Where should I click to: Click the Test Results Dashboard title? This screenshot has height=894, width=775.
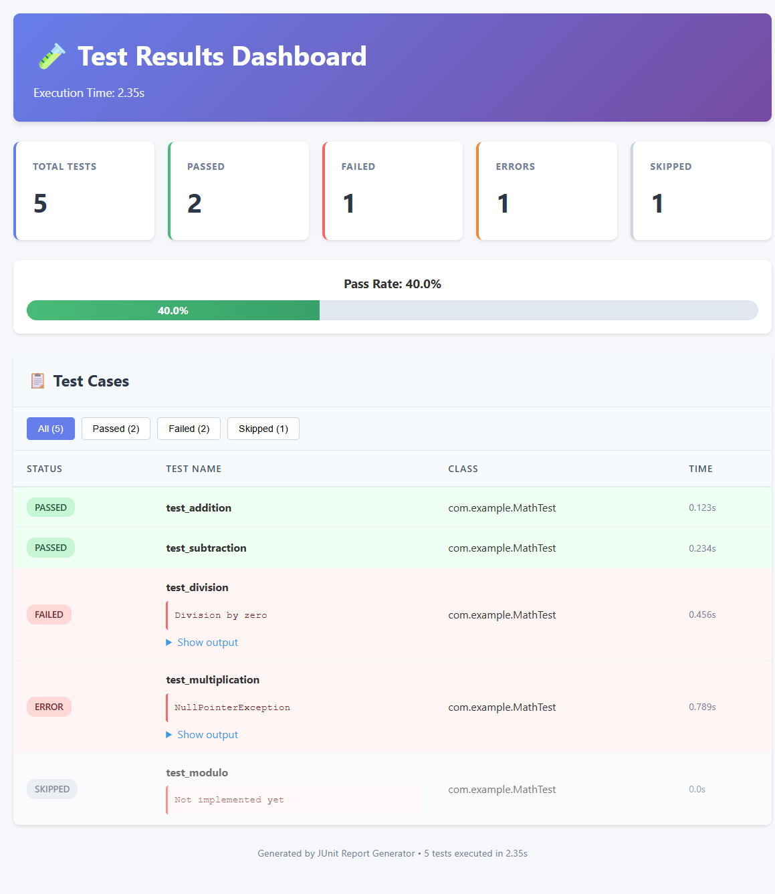click(x=222, y=56)
